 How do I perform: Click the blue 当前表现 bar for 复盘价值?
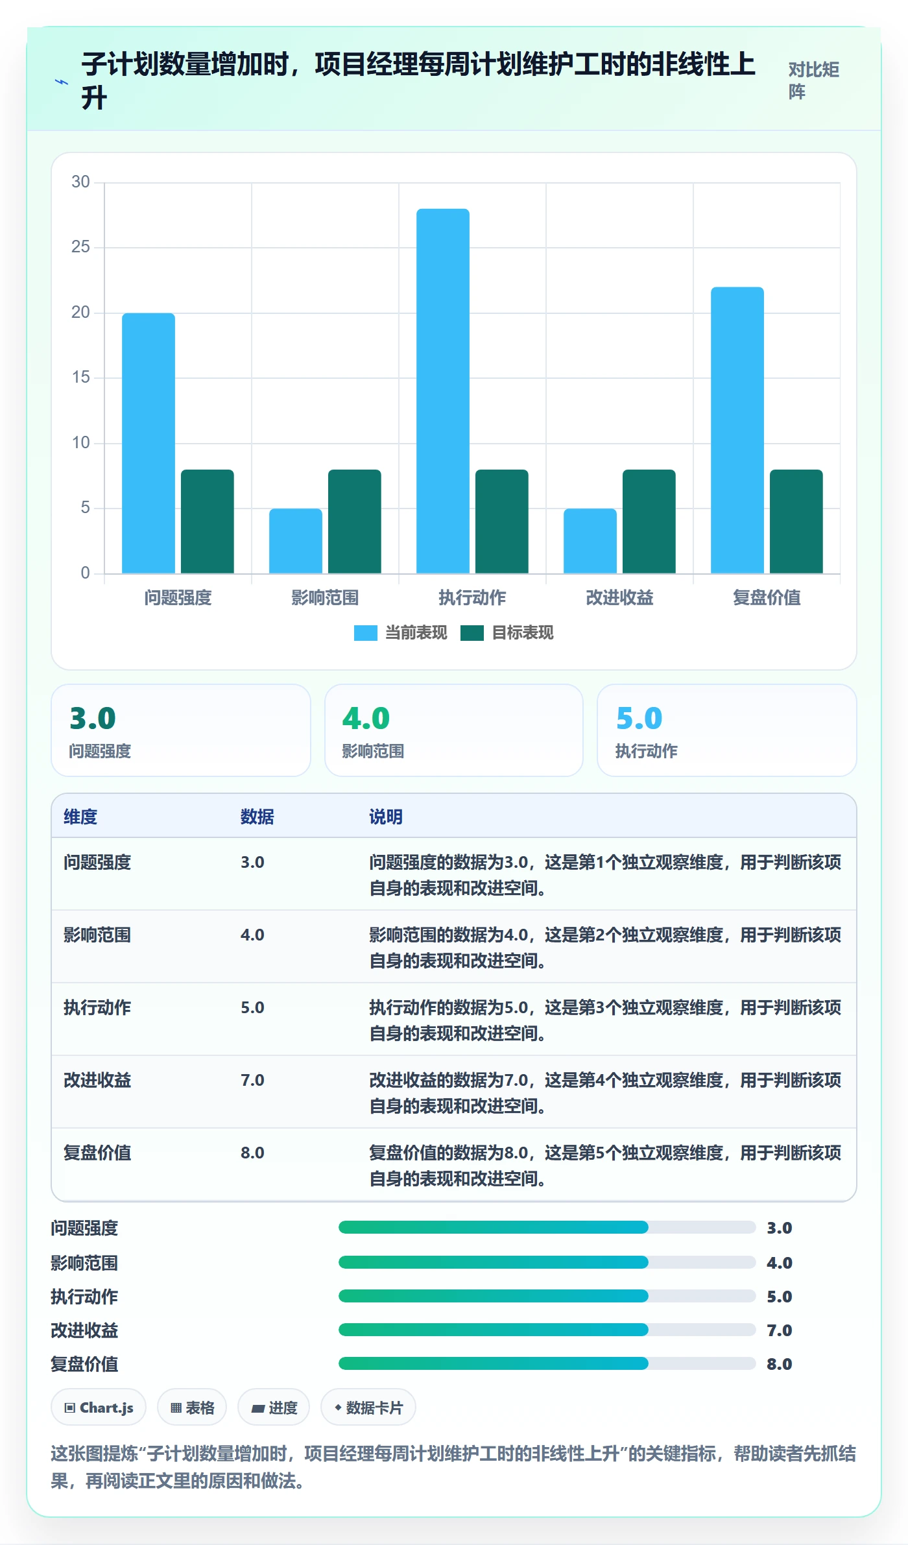point(737,430)
